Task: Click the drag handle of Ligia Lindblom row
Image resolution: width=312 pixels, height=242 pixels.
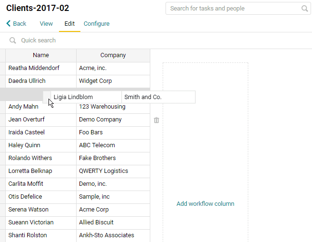Action: (x=47, y=97)
